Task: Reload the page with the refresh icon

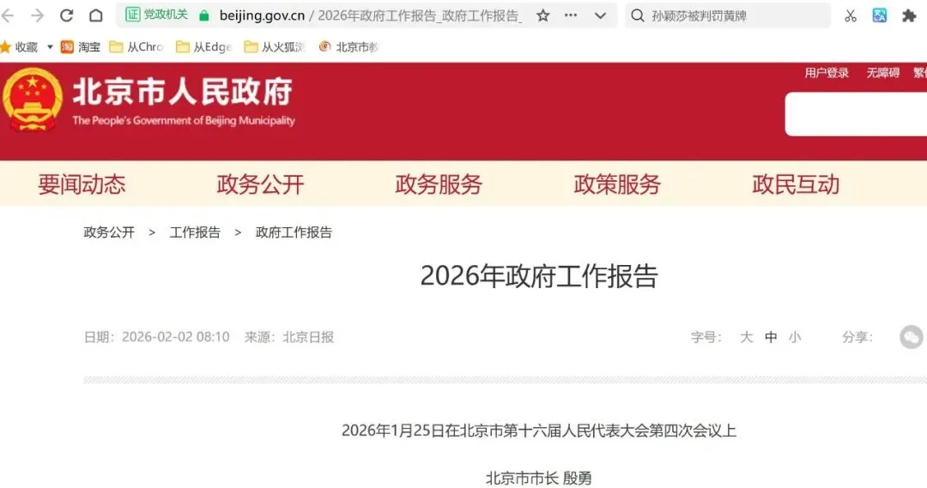Action: click(66, 15)
